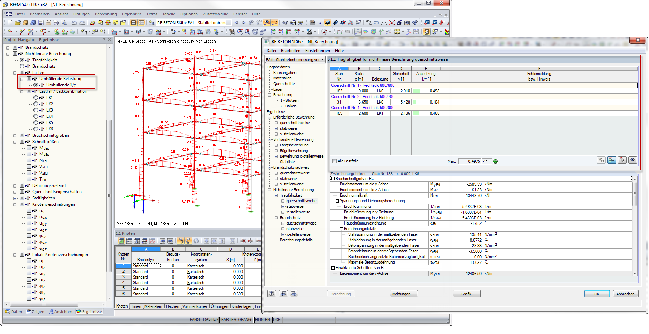Viewport: 649px width, 334px height.
Task: Collapse the Schnittgrößen navigator node
Action: (15, 142)
